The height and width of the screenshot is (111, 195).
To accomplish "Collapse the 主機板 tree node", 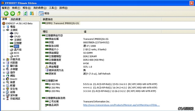I will [x=4, y=30].
